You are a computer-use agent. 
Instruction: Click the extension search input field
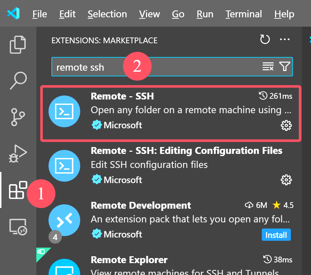click(155, 67)
